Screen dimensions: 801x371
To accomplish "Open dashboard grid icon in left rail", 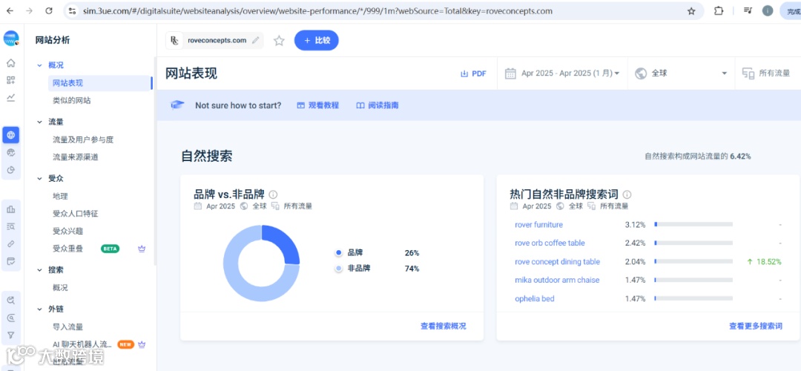I will pyautogui.click(x=10, y=80).
